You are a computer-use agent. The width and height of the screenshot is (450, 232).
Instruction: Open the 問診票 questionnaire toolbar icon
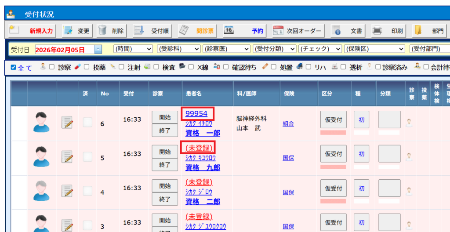click(185, 31)
